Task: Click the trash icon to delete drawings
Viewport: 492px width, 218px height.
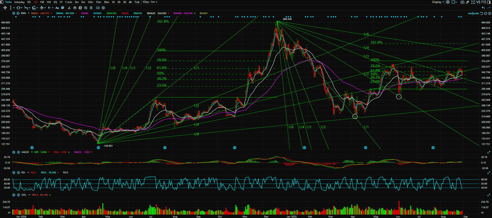Action: (91, 8)
